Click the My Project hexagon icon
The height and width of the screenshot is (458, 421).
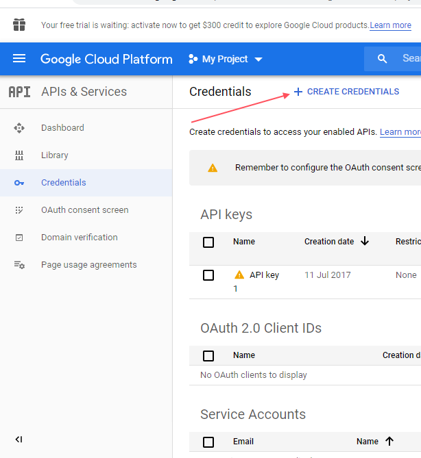[x=193, y=59]
